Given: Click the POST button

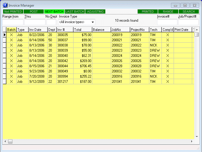Looking at the screenshot, I should point(34,12).
